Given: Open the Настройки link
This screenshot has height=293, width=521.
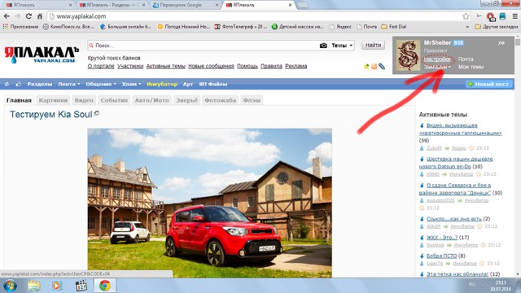Looking at the screenshot, I should [x=437, y=59].
